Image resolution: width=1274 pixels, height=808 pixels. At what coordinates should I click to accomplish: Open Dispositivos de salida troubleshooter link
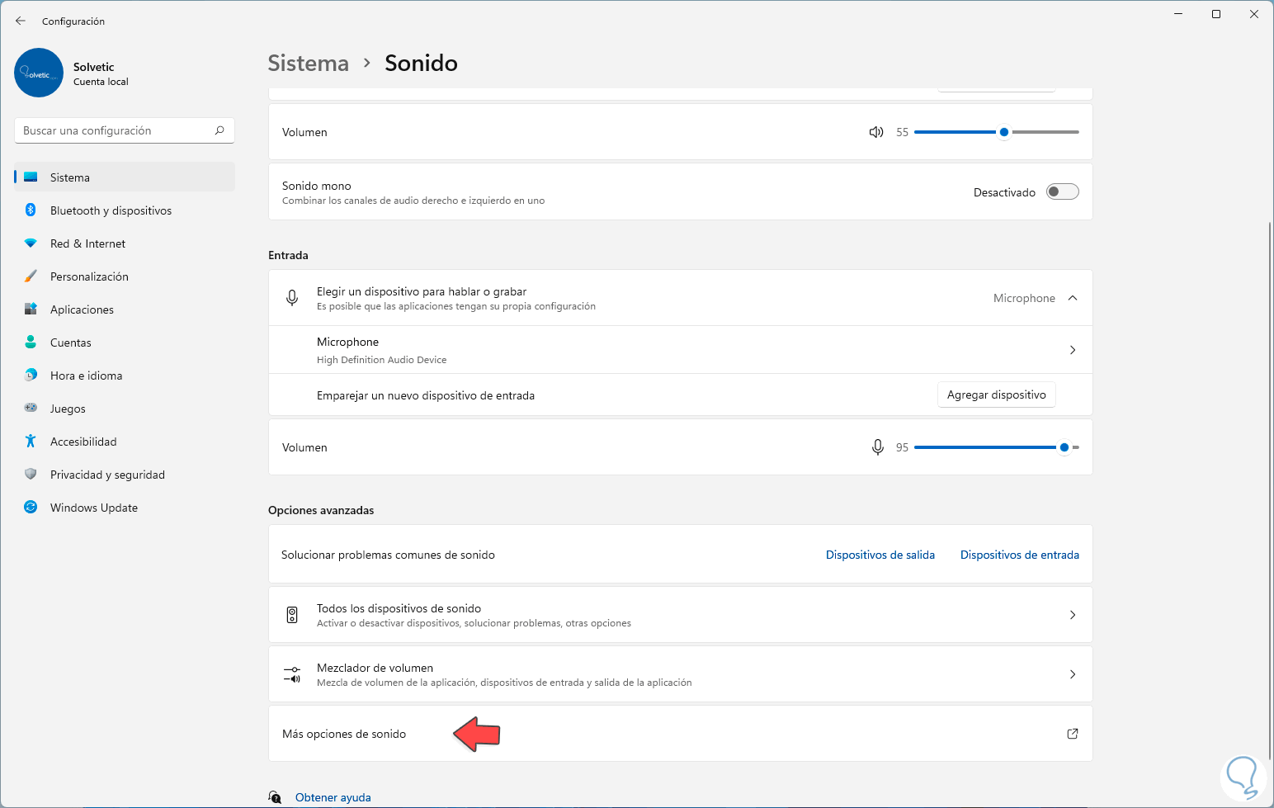pyautogui.click(x=880, y=555)
